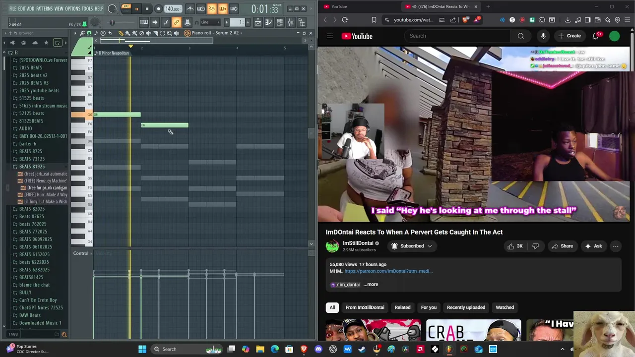
Task: Select the Mute tool in piano roll
Action: click(x=148, y=33)
